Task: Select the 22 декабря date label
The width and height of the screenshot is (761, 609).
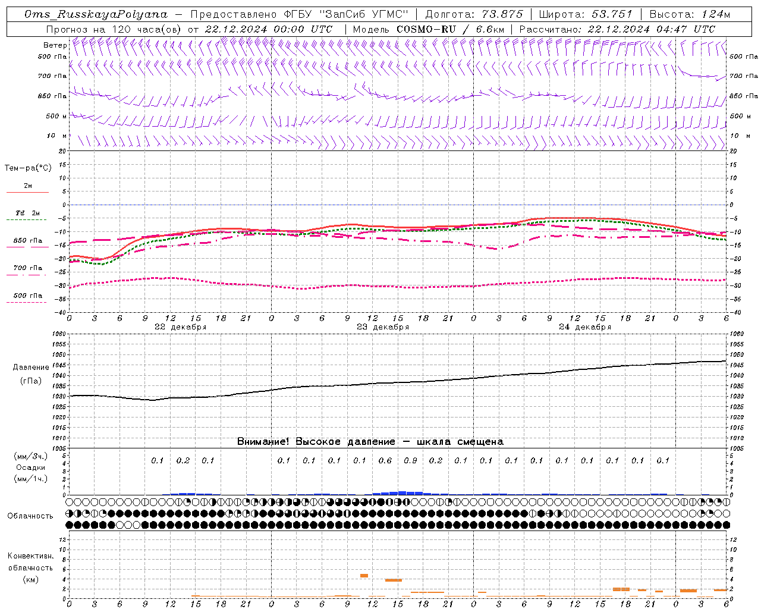Action: pos(181,327)
